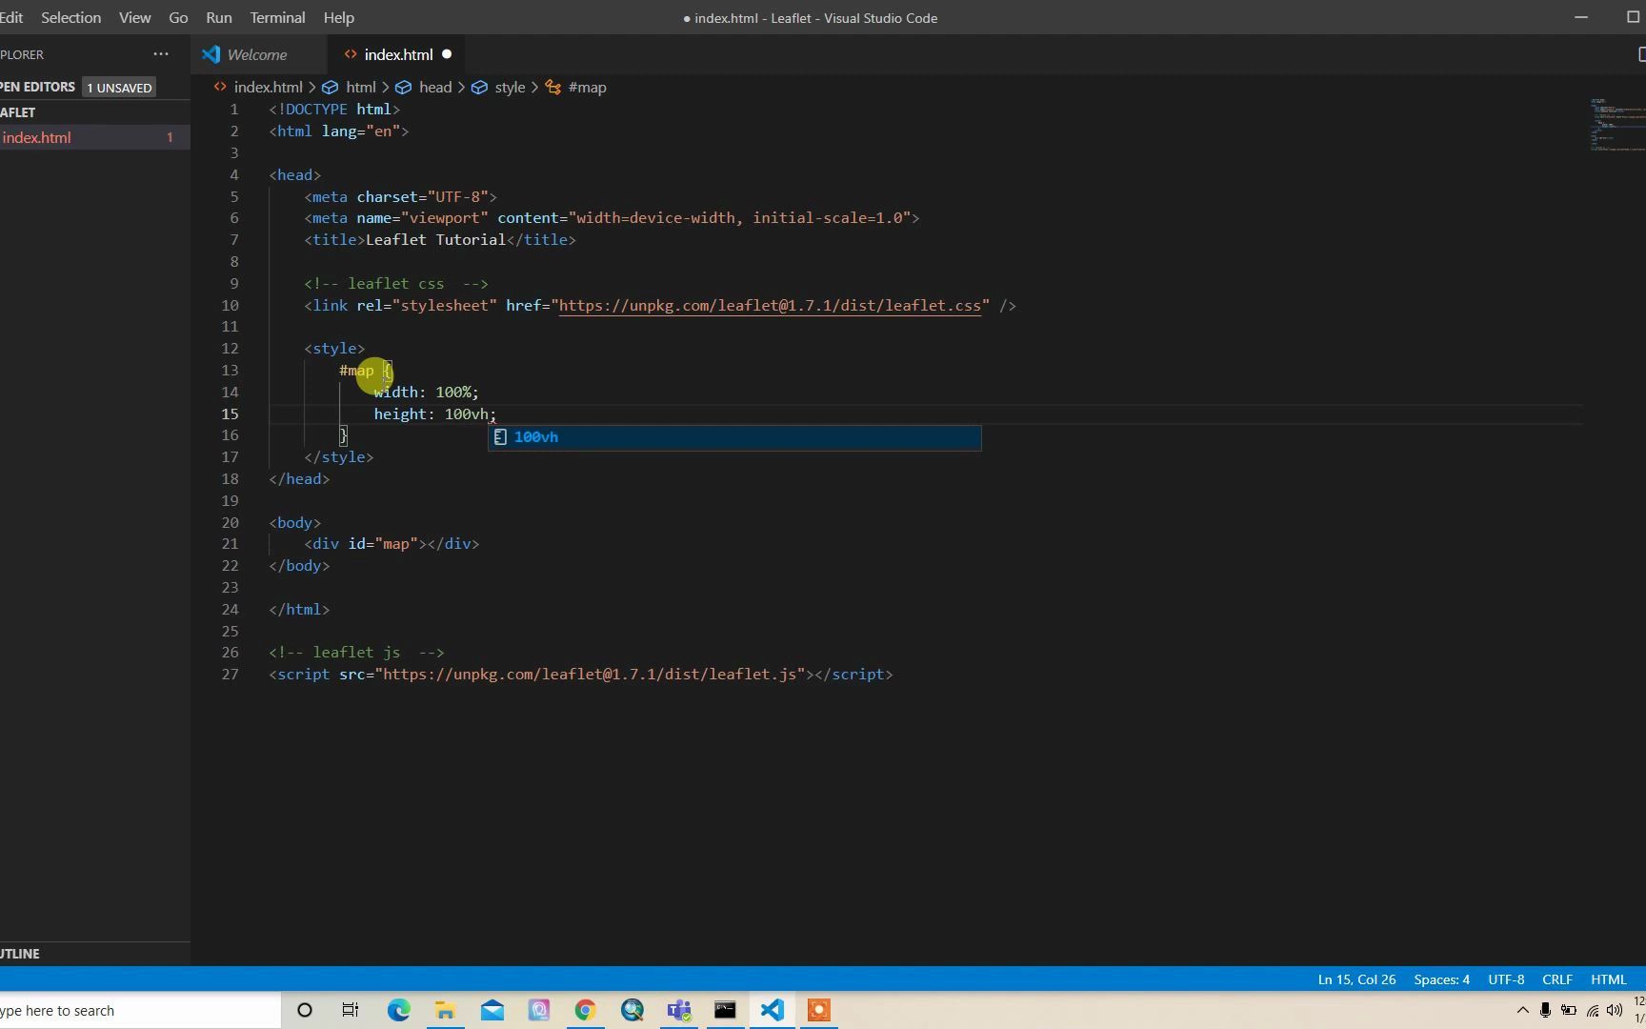The width and height of the screenshot is (1646, 1029).
Task: Click the head breadcrumb segment
Action: click(x=434, y=87)
